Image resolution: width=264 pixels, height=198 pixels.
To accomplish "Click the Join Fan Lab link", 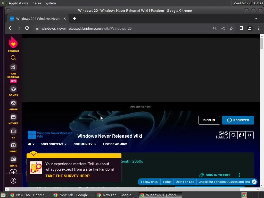I will tap(185, 182).
